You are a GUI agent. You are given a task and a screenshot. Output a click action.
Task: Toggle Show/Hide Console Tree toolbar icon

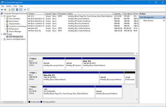(x=13, y=10)
